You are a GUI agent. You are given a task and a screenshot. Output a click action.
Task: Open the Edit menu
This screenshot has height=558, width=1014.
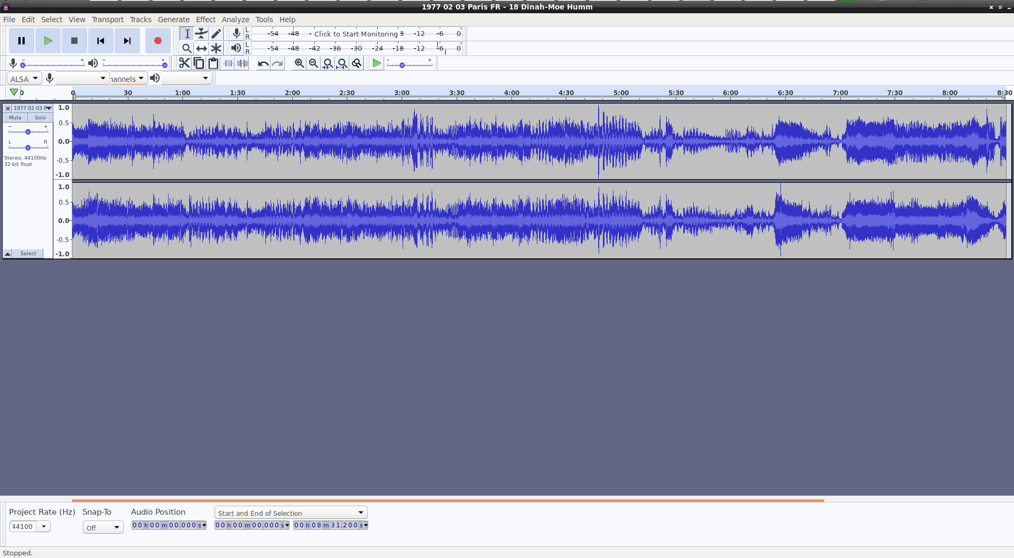coord(28,20)
